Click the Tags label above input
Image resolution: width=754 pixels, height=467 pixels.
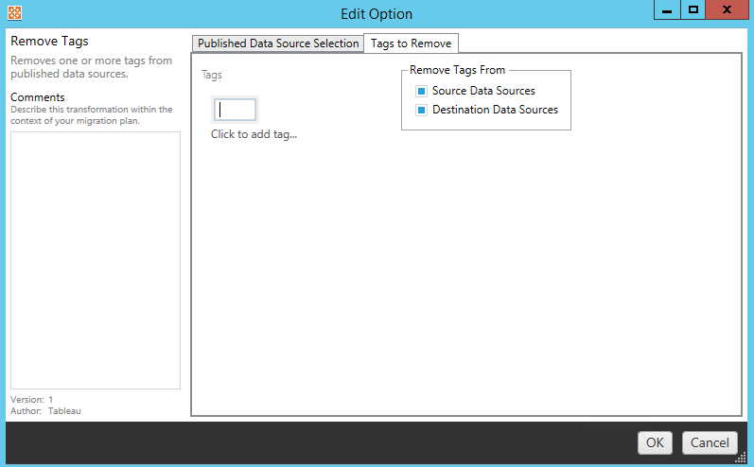pyautogui.click(x=212, y=75)
